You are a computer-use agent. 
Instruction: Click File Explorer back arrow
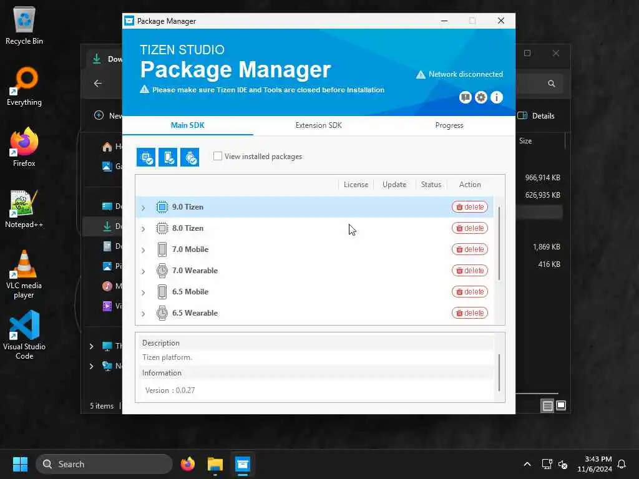(x=98, y=84)
